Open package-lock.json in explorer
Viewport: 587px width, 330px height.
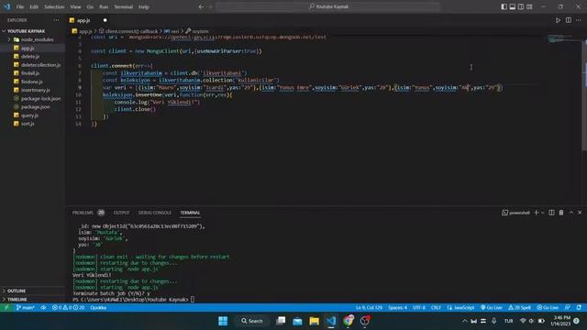coord(40,98)
